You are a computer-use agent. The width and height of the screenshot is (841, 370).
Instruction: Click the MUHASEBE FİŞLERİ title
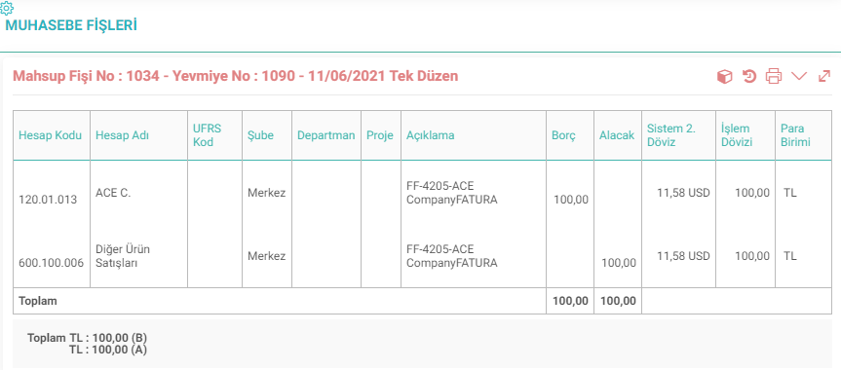(71, 25)
